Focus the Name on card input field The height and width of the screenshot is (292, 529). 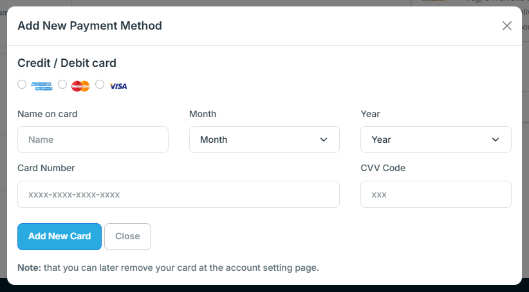(93, 140)
